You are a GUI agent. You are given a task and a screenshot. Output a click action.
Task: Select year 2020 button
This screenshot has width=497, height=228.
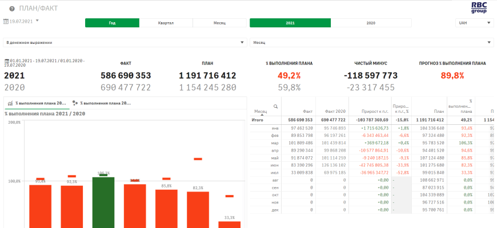tap(371, 23)
